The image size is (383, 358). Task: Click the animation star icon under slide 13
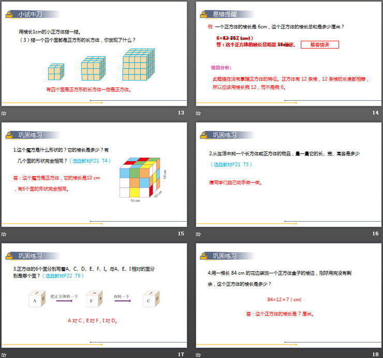4,113
